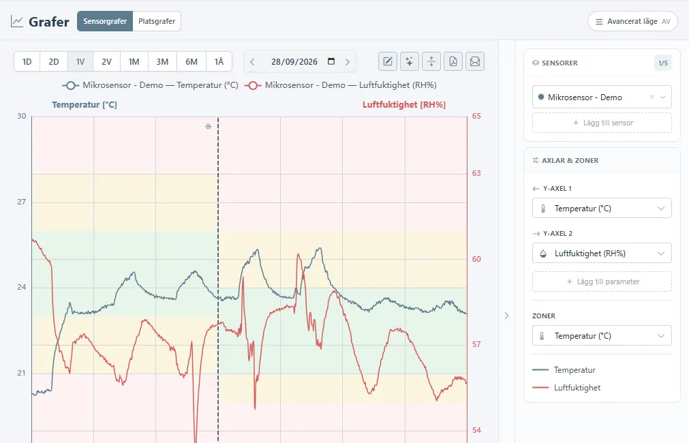Open the ZONER Temperatur dropdown
689x443 pixels.
click(602, 336)
